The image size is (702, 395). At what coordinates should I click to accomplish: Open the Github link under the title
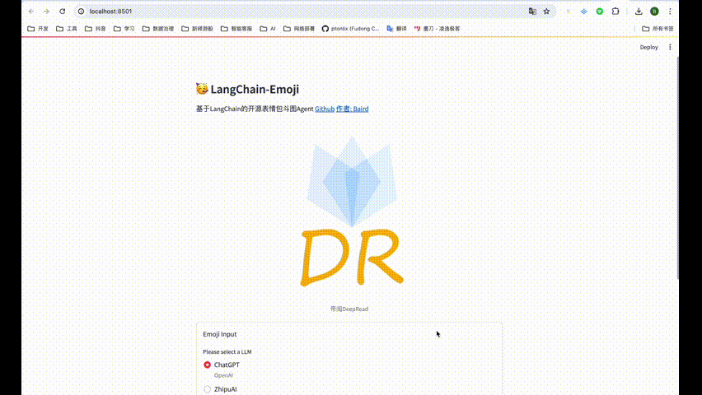(x=325, y=109)
